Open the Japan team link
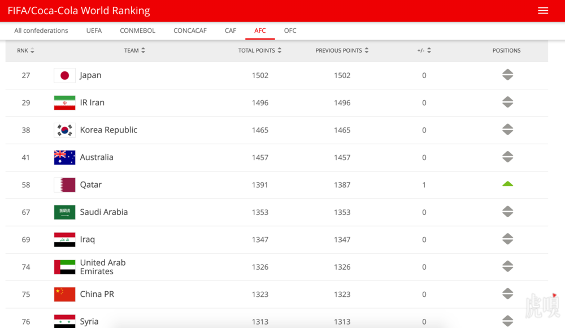This screenshot has height=328, width=565. pos(90,75)
